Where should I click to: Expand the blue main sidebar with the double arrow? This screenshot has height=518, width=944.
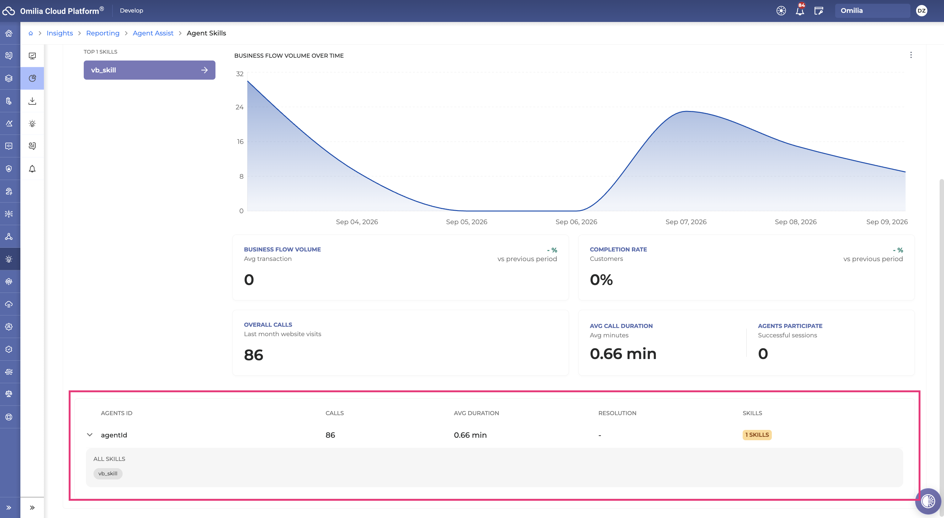(x=9, y=507)
